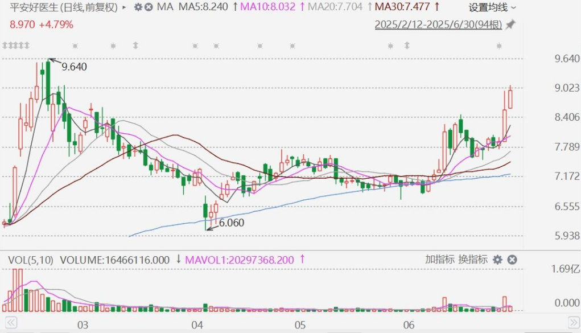Open MA indicator settings gear icon
Image resolution: width=581 pixels, height=333 pixels.
(x=138, y=7)
